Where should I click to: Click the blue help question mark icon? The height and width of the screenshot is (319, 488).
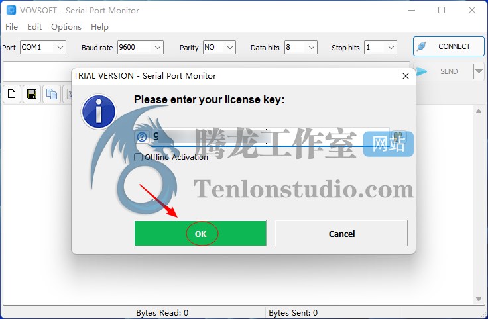click(x=142, y=137)
